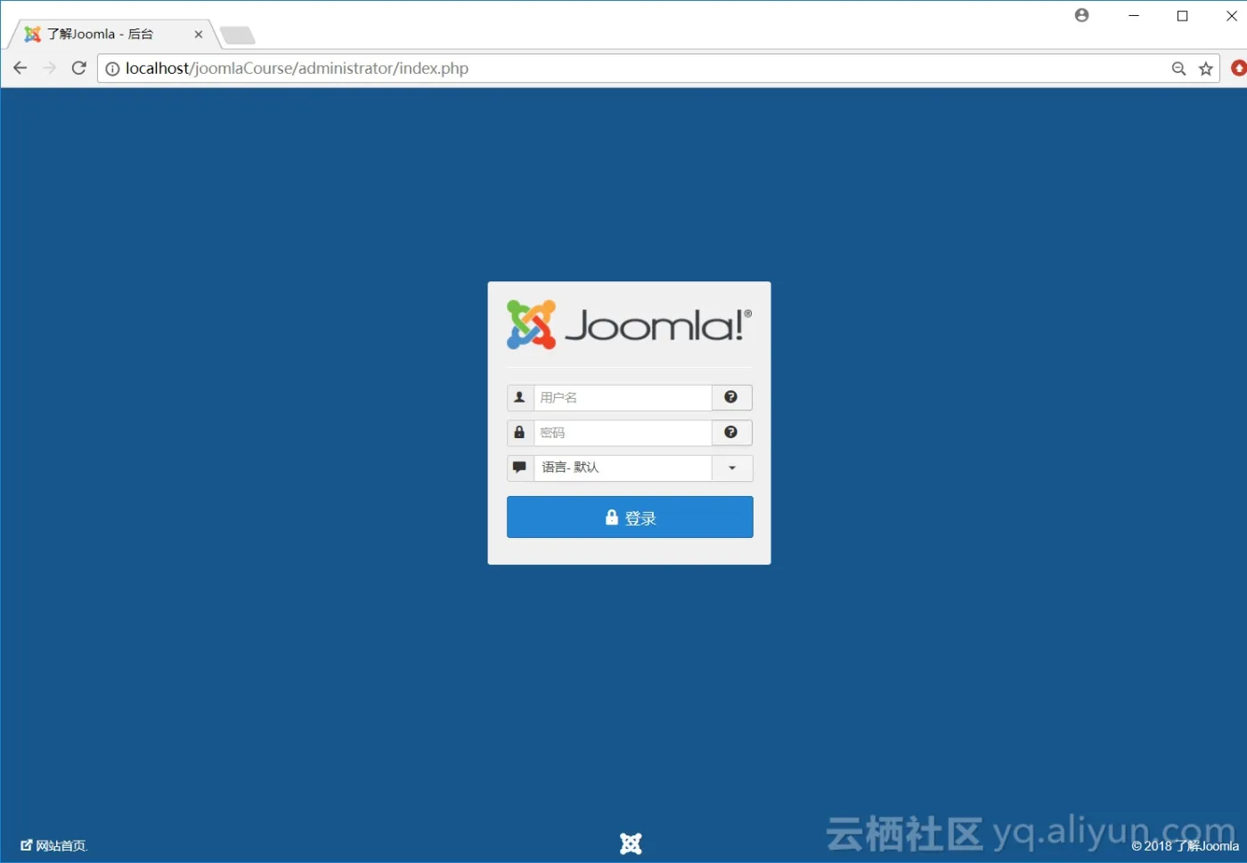Open the red extension icon in toolbar
Image resolution: width=1247 pixels, height=863 pixels.
click(x=1238, y=69)
